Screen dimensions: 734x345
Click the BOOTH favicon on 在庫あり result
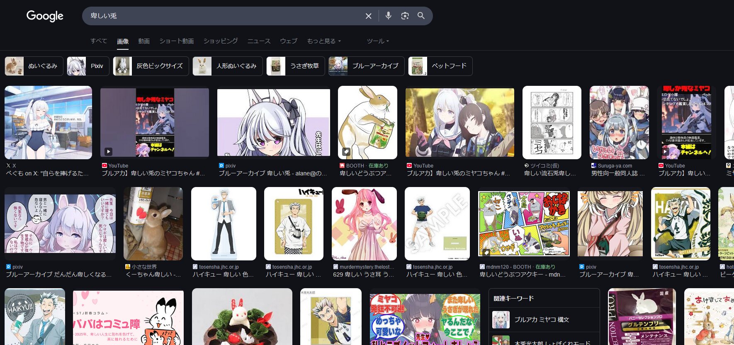pos(342,165)
